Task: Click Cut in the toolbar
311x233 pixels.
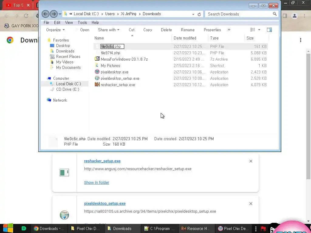Action: coord(132,30)
